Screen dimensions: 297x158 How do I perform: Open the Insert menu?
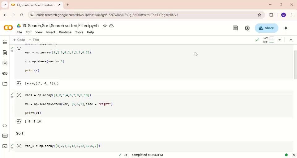pyautogui.click(x=50, y=32)
